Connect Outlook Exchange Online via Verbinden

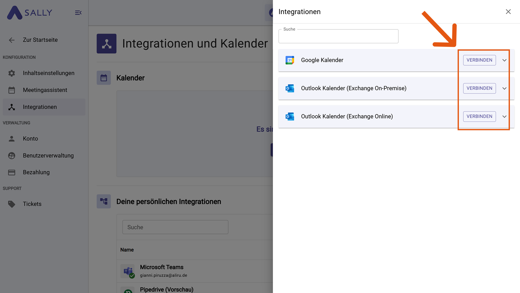(479, 116)
